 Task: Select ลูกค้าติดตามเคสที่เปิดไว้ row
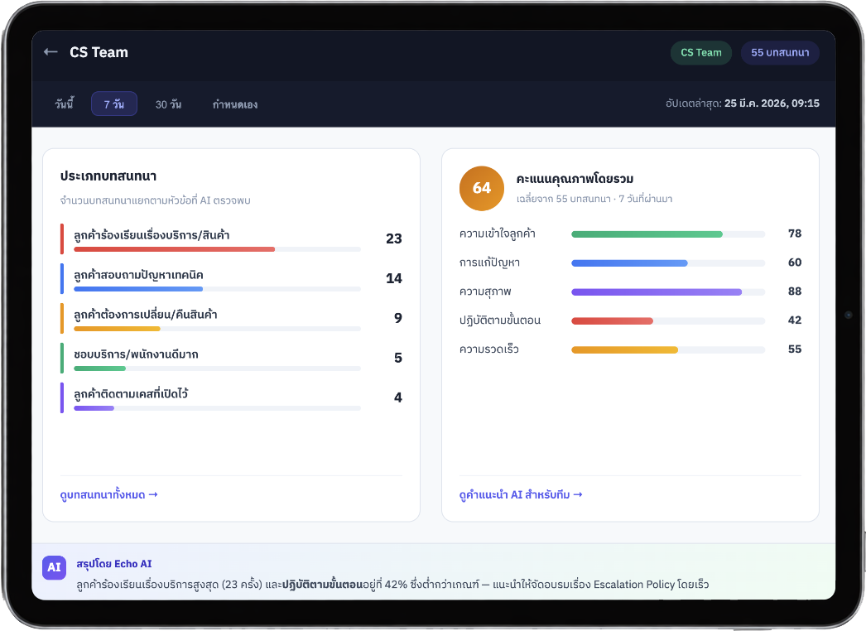[x=230, y=397]
